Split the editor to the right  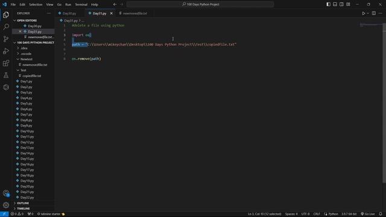(374, 13)
